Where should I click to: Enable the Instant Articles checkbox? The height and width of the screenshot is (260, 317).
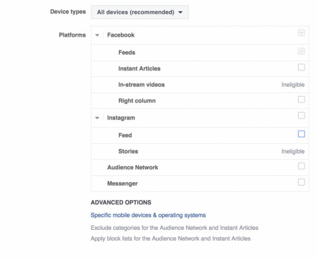point(301,67)
